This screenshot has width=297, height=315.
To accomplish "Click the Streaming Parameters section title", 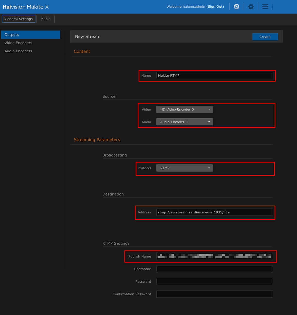I will coord(97,140).
